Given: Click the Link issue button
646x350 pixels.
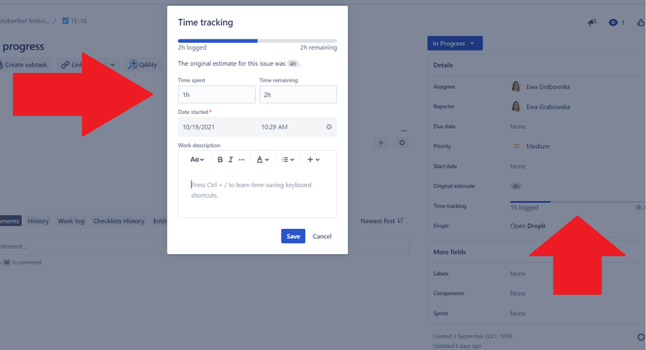Looking at the screenshot, I should [72, 64].
